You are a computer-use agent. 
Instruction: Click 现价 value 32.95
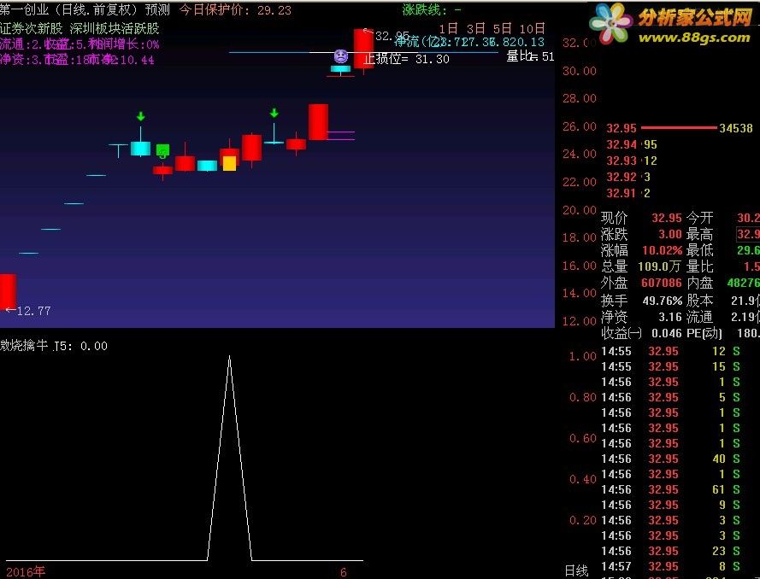coord(667,219)
